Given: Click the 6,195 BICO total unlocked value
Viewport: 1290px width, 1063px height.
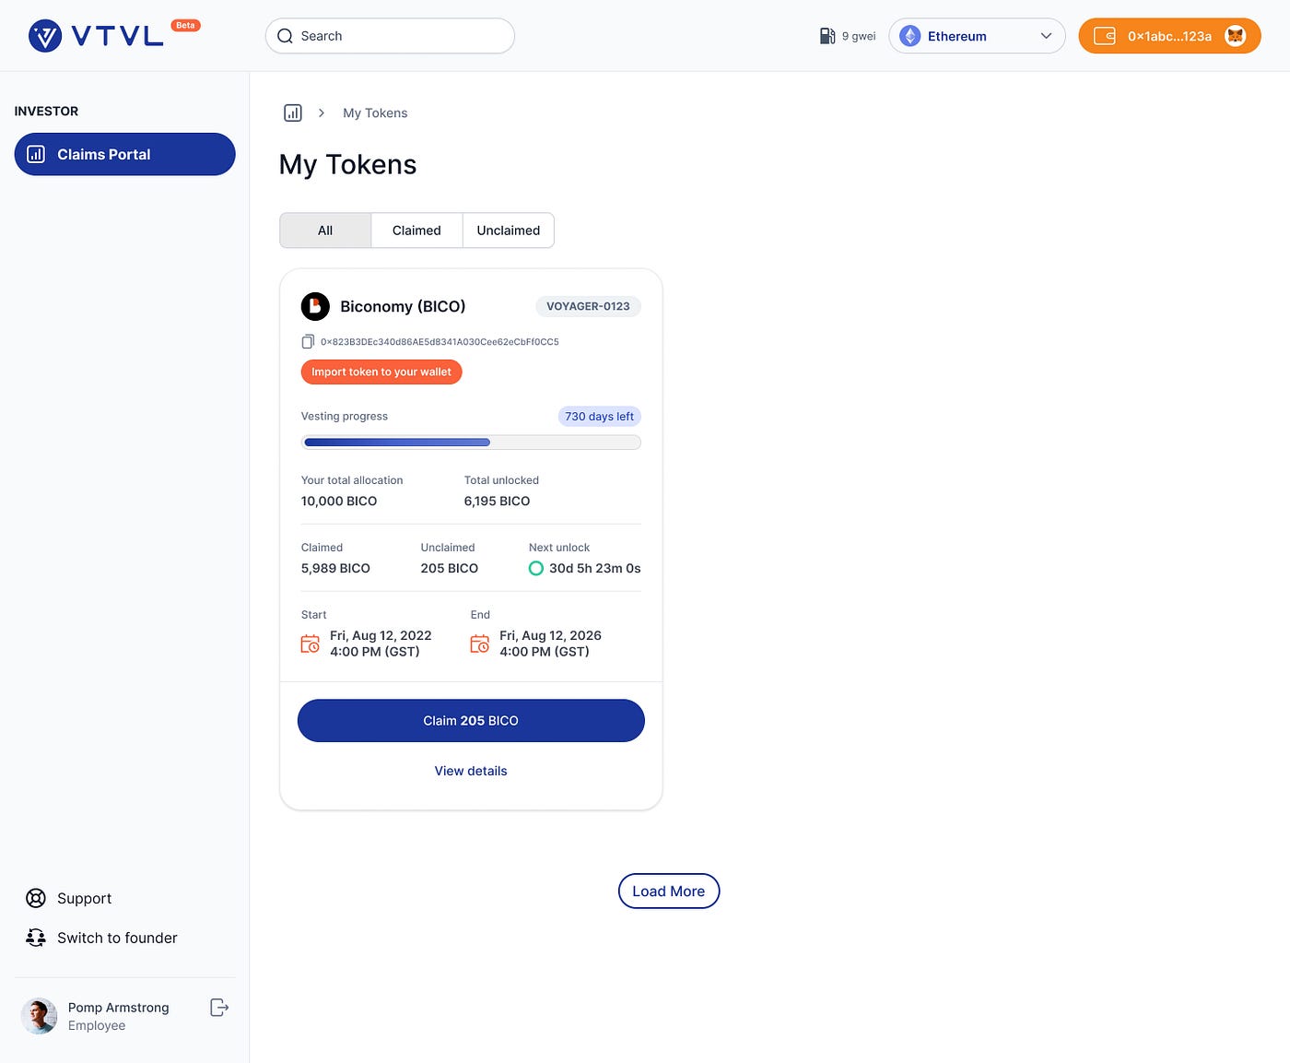Looking at the screenshot, I should (497, 501).
